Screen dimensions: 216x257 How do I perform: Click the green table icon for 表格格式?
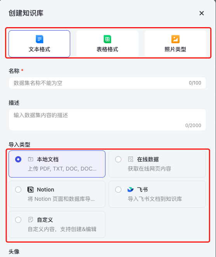(x=107, y=39)
